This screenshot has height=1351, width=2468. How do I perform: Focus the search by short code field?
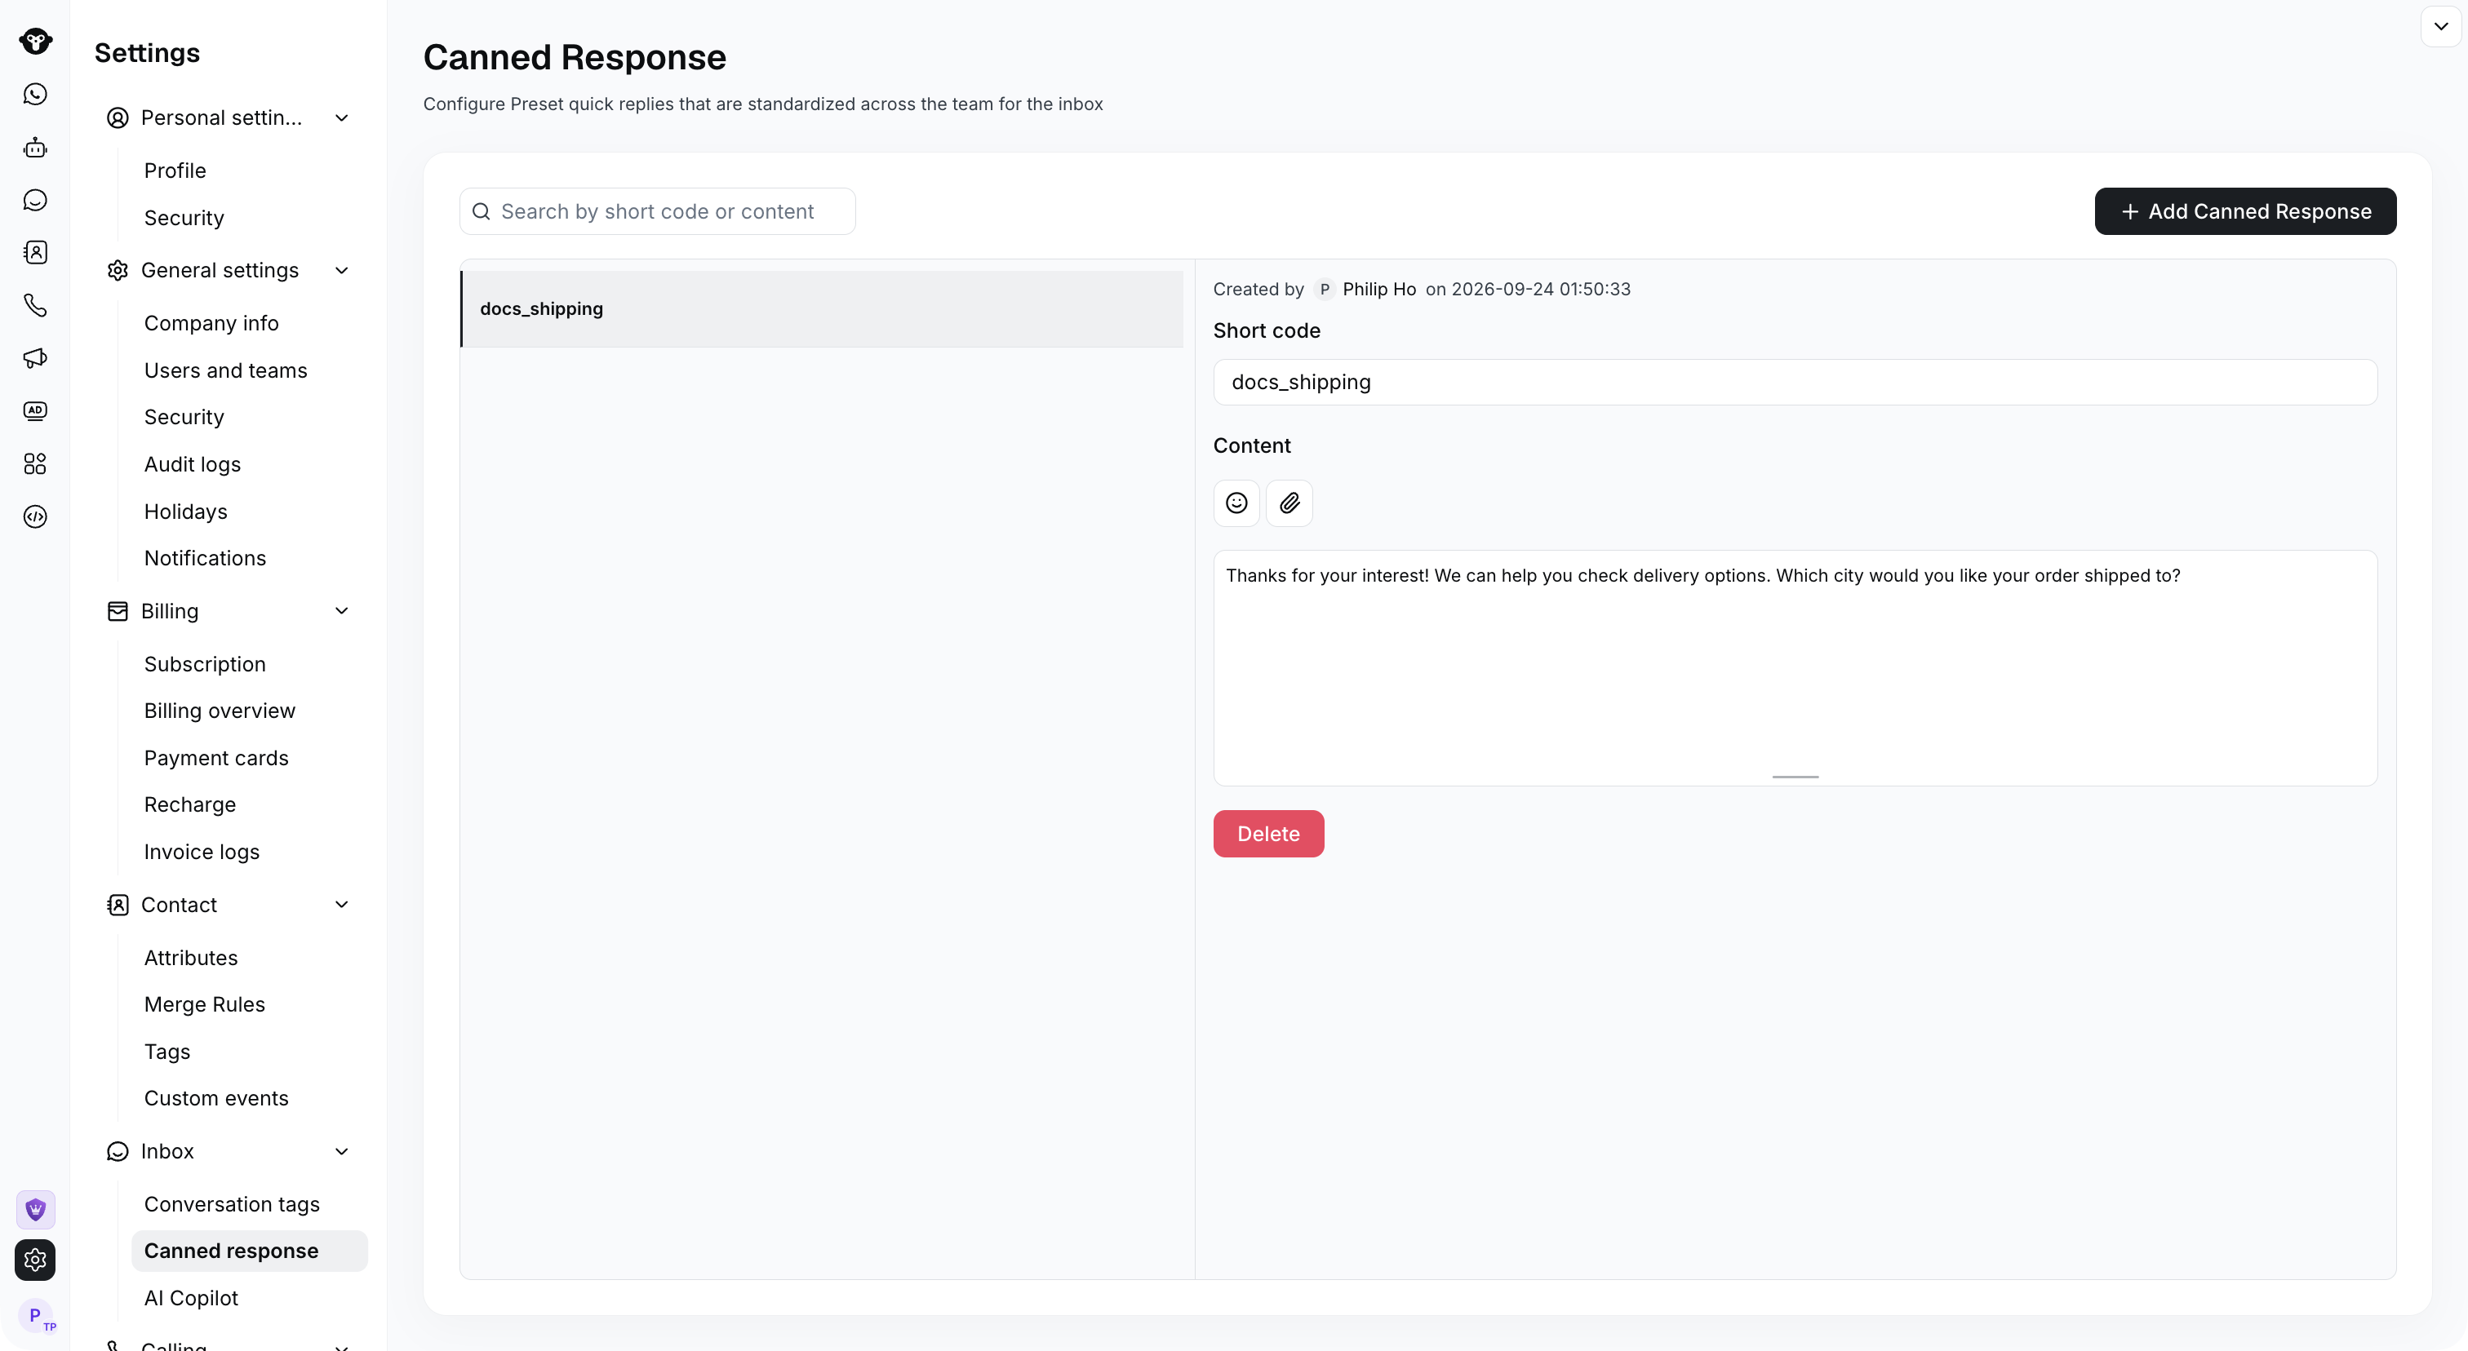[657, 211]
